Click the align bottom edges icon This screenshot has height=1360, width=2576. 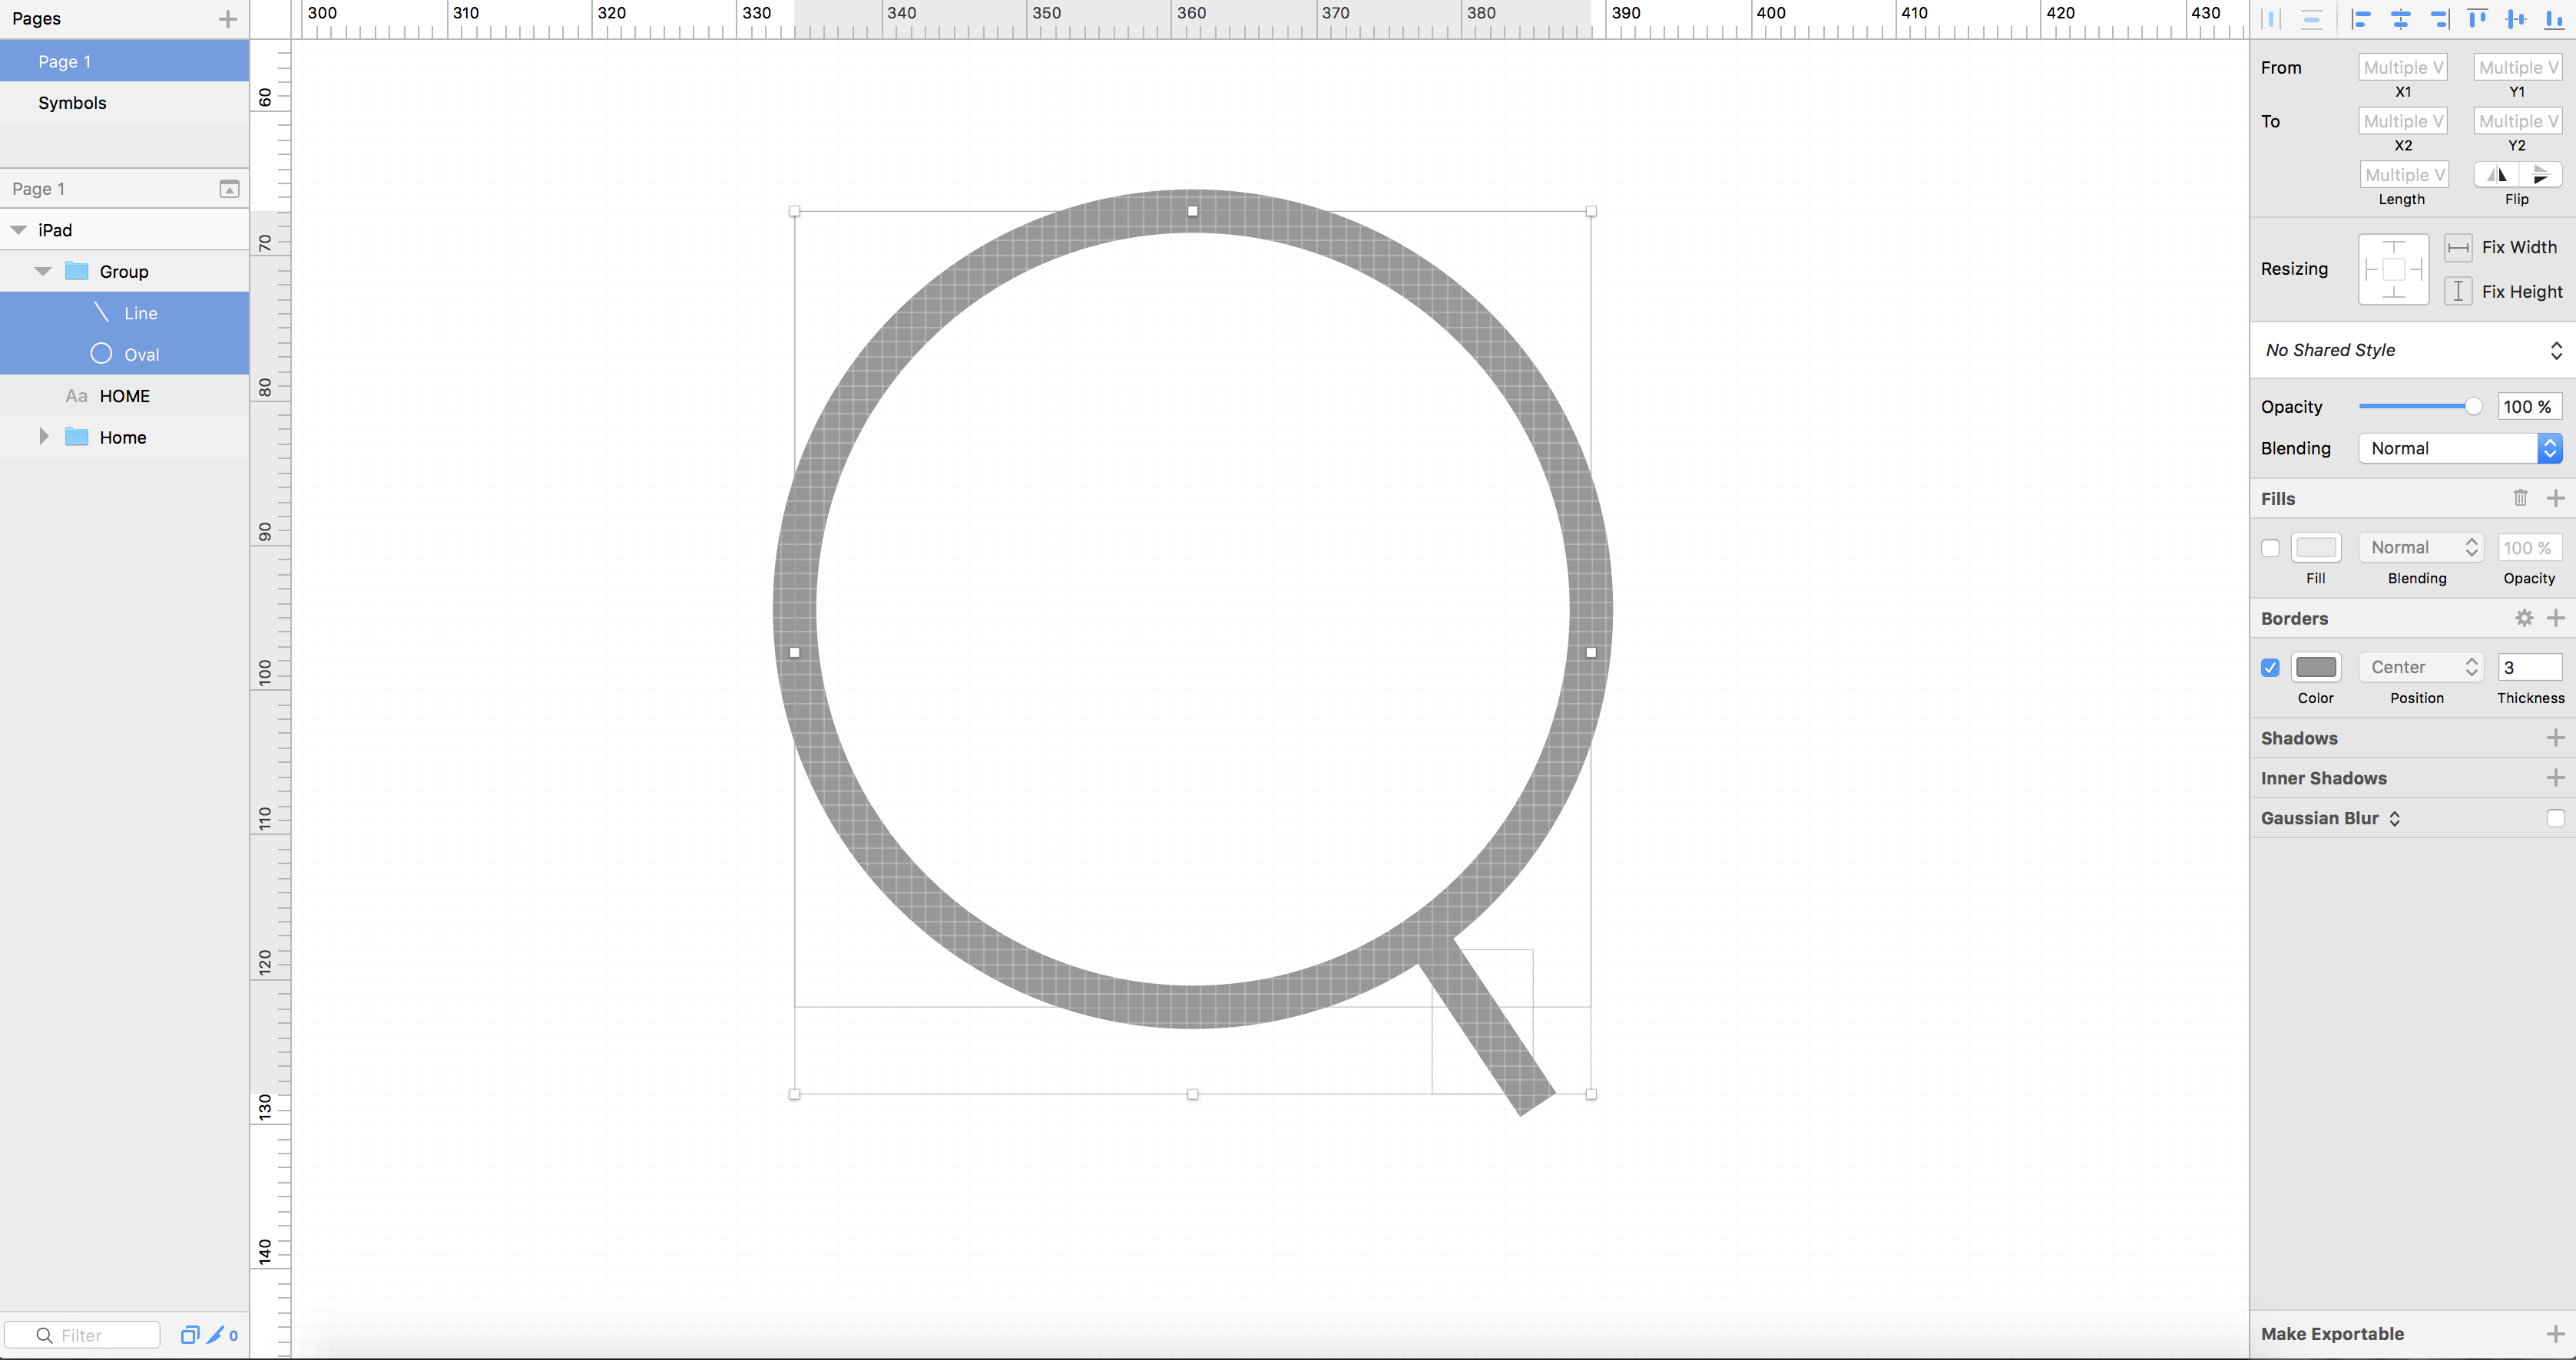click(2553, 18)
